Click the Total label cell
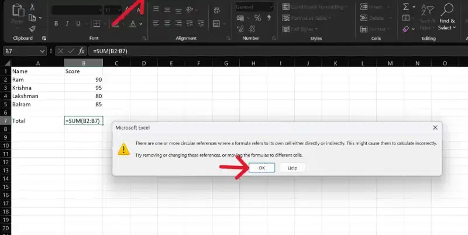Screen dimensions: 468x235 (38, 121)
